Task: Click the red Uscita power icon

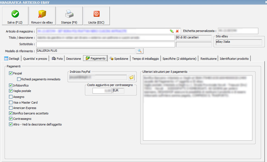Action: point(97,14)
